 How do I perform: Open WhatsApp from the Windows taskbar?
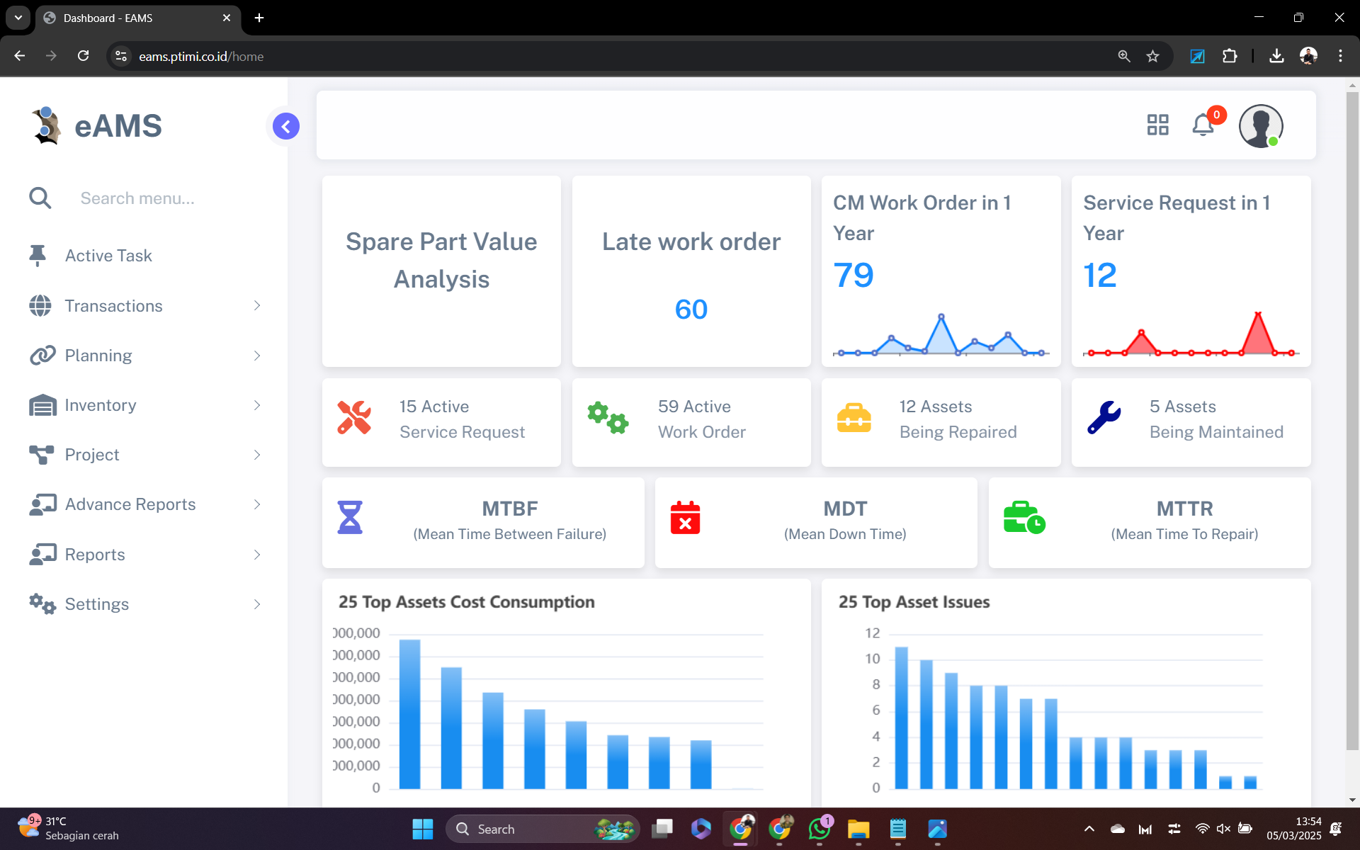point(819,829)
